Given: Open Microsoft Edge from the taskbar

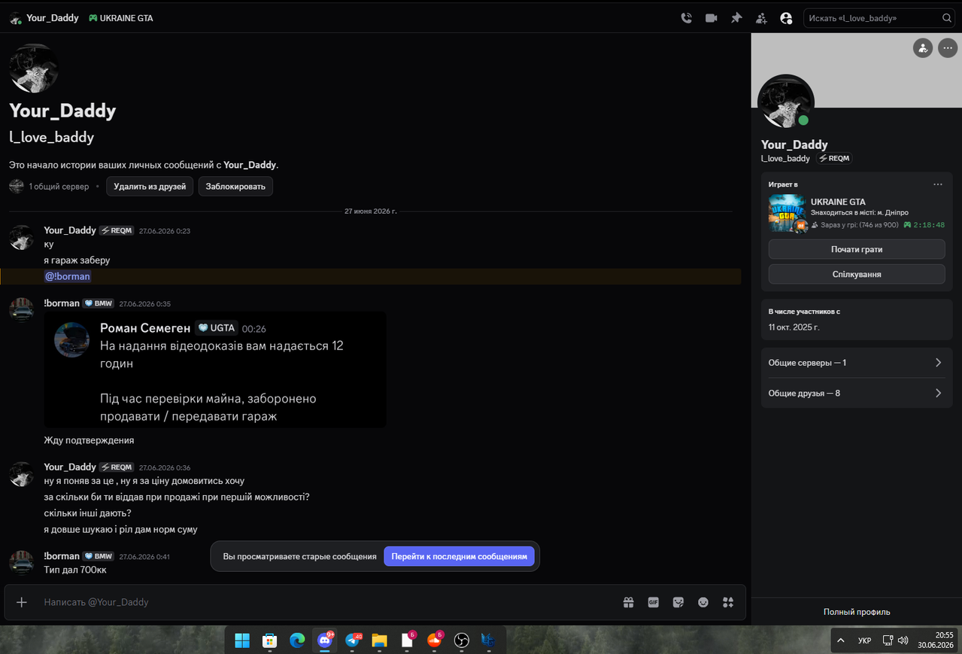Looking at the screenshot, I should pos(297,640).
